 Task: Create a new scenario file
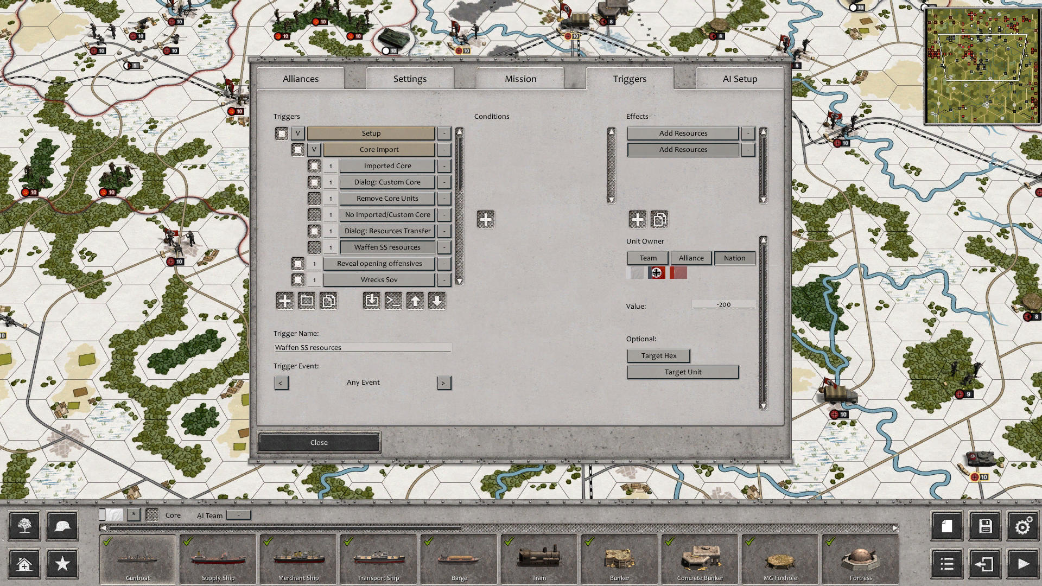947,526
